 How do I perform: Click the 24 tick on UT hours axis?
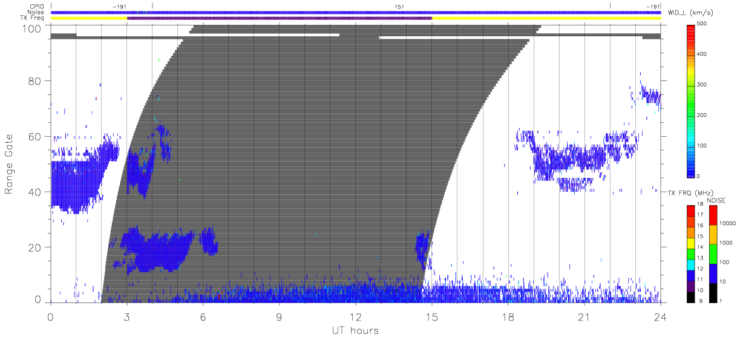click(660, 316)
